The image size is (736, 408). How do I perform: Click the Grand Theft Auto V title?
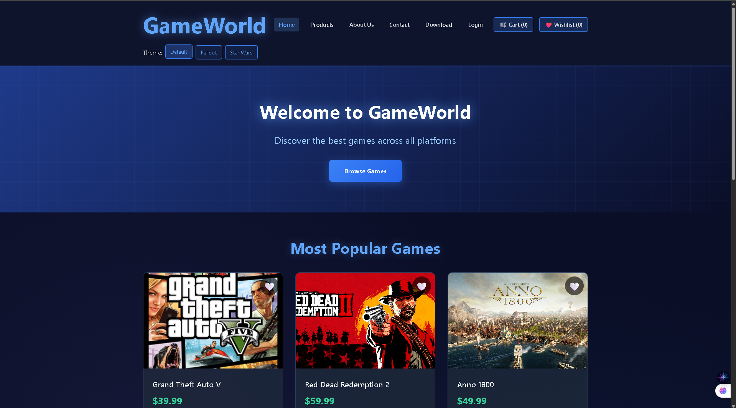pyautogui.click(x=187, y=385)
